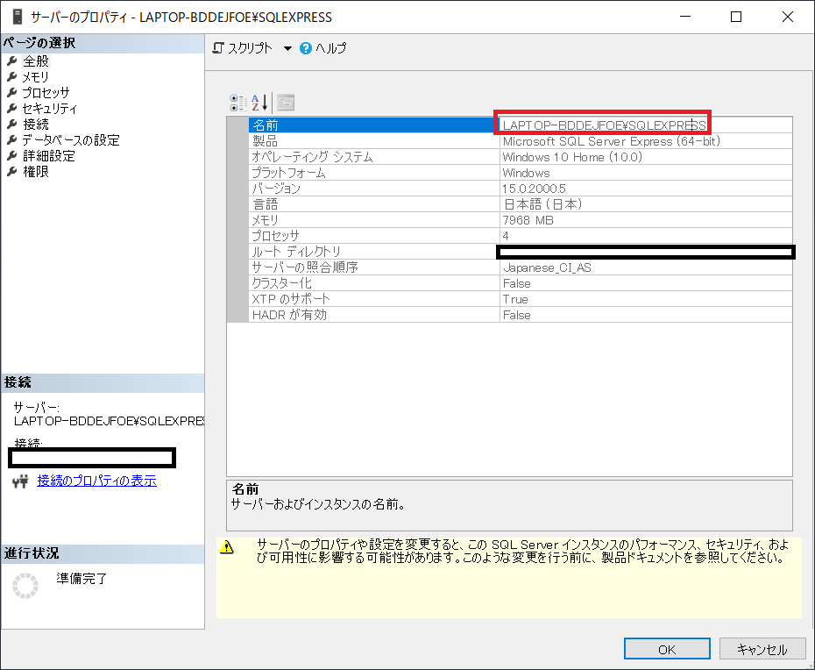Image resolution: width=815 pixels, height=670 pixels.
Task: Select the HADR が有効 property row
Action: pyautogui.click(x=521, y=314)
